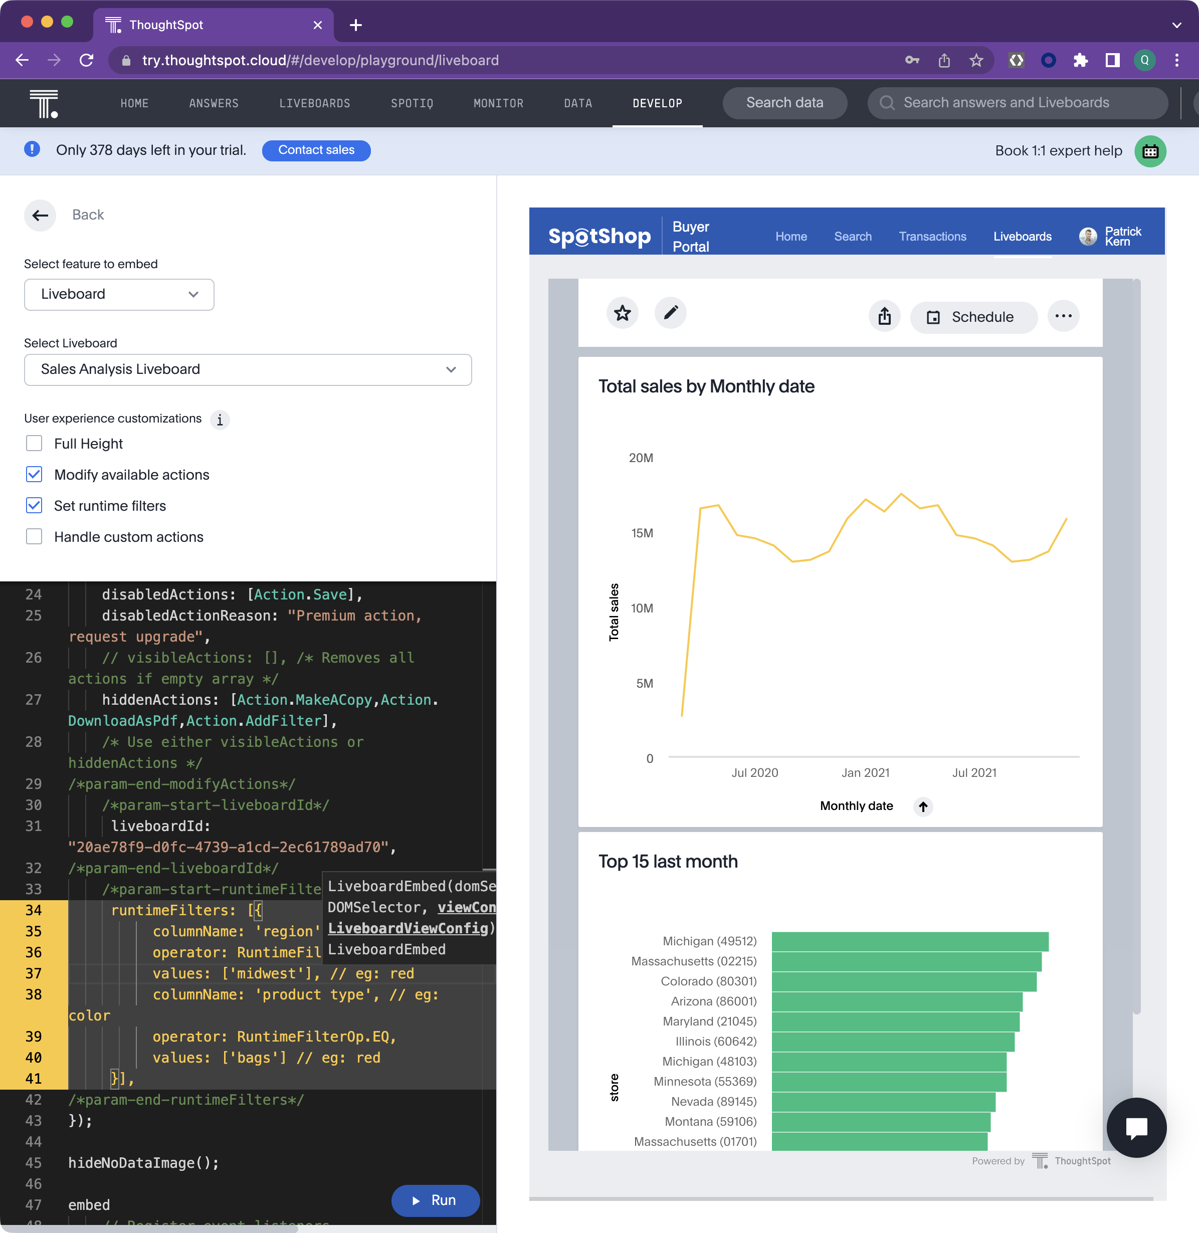Open the SPOTIQ nav tab
Screen dimensions: 1199x1233
click(412, 103)
